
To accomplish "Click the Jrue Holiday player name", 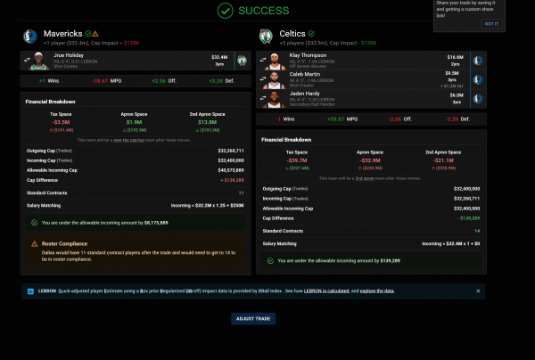I will point(69,55).
